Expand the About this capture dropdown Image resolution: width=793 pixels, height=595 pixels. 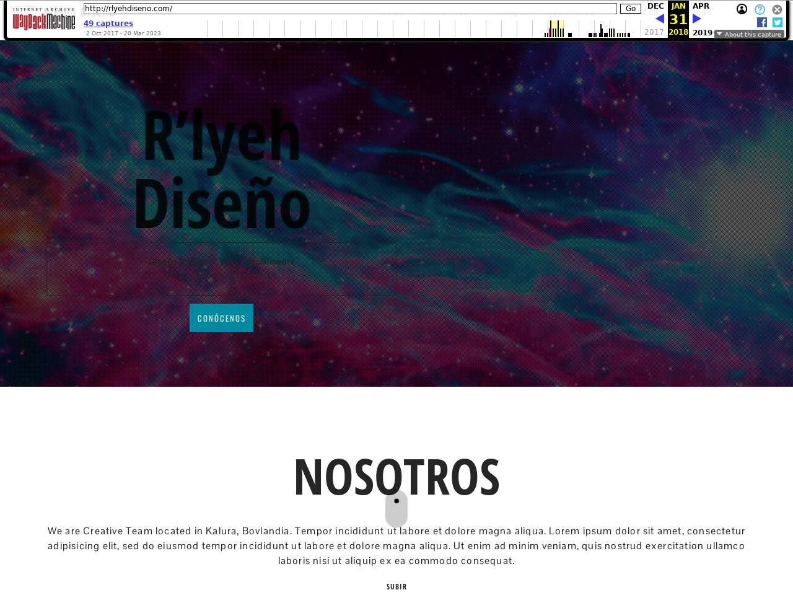pos(749,34)
